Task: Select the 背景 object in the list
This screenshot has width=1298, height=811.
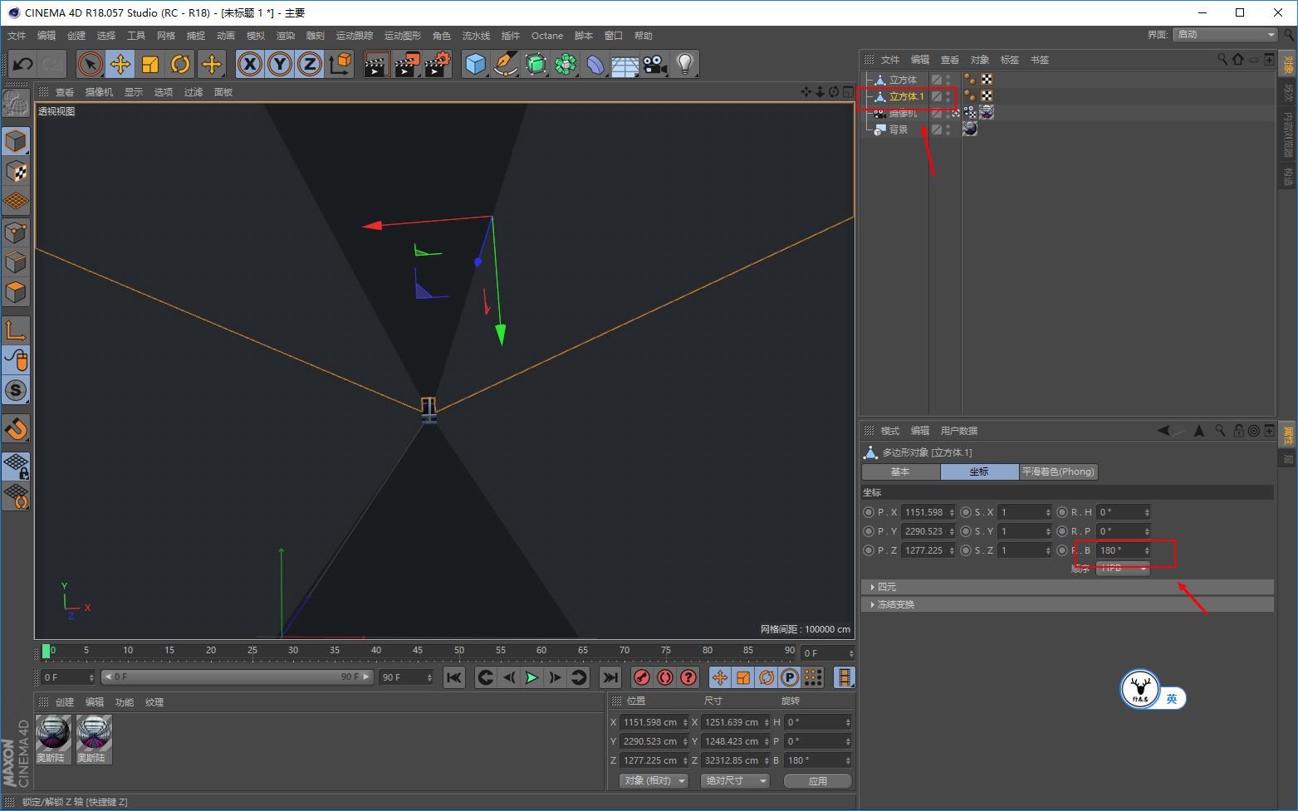Action: [x=899, y=129]
